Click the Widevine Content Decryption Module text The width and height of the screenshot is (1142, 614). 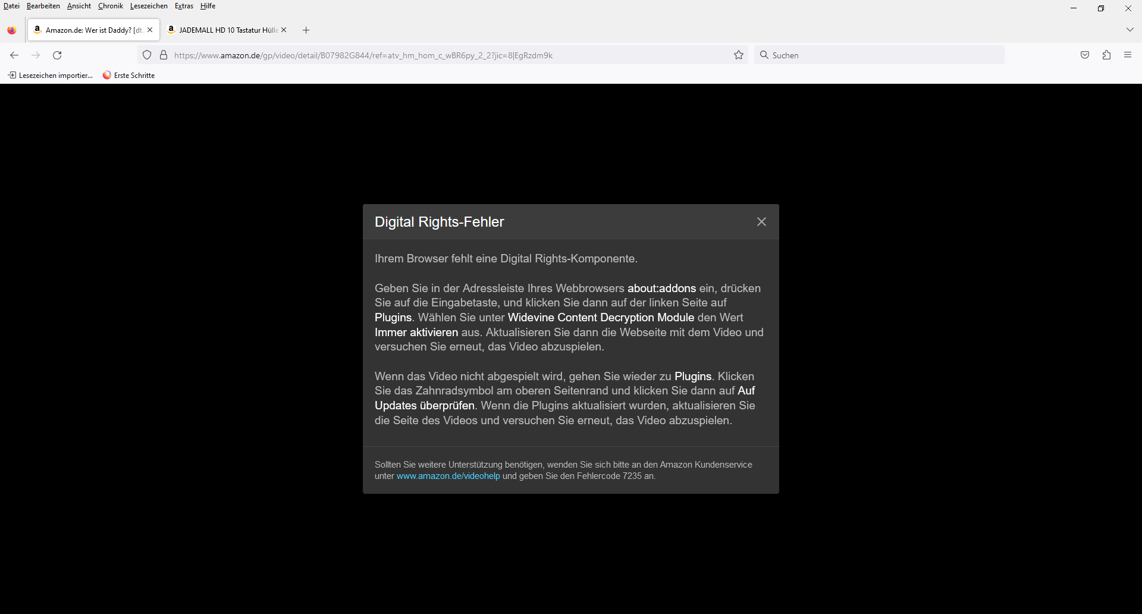[601, 318]
